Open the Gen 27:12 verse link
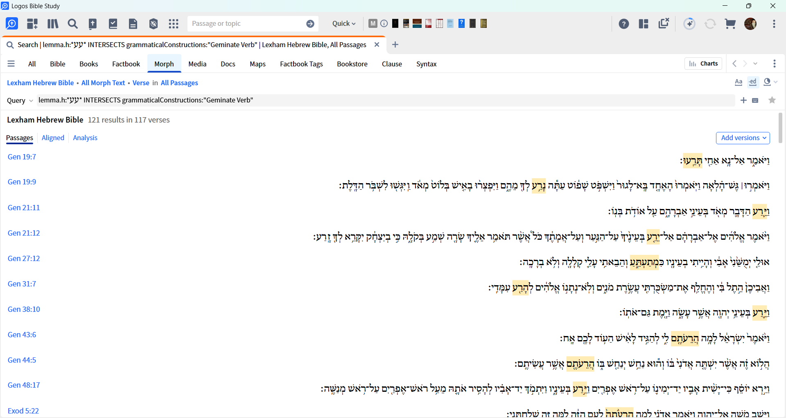The height and width of the screenshot is (418, 786). coord(24,259)
